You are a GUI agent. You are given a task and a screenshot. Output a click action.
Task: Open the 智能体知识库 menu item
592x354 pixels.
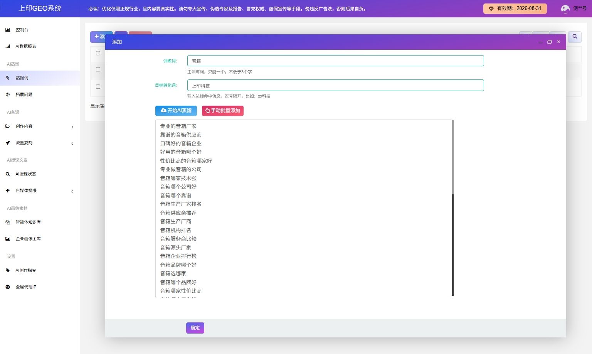coord(28,222)
